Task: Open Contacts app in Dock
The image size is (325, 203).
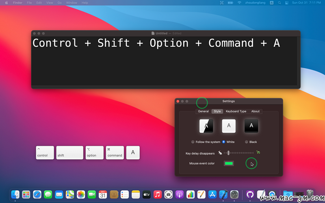Action: [114, 194]
